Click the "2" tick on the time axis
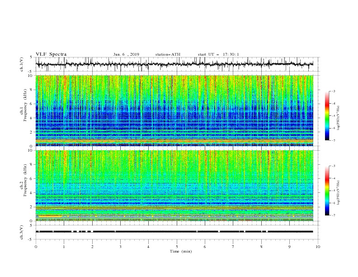 pos(92,247)
